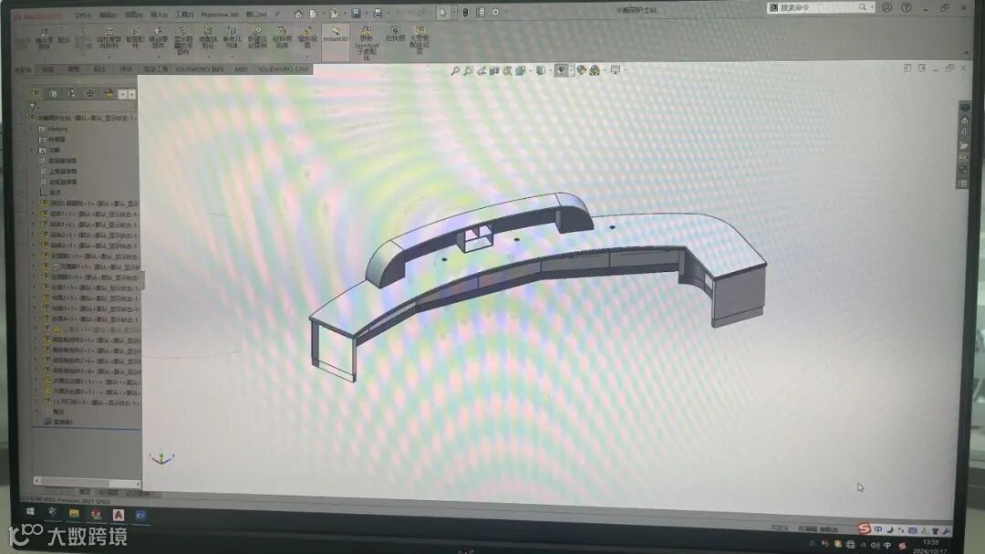The width and height of the screenshot is (985, 554).
Task: Open the 工具 (Tools) menu
Action: 184,15
